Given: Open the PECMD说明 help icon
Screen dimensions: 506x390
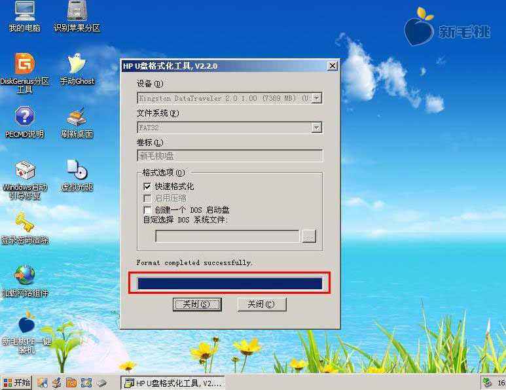Looking at the screenshot, I should [x=24, y=122].
